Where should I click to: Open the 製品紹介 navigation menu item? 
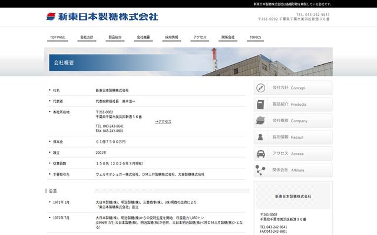[x=115, y=38]
